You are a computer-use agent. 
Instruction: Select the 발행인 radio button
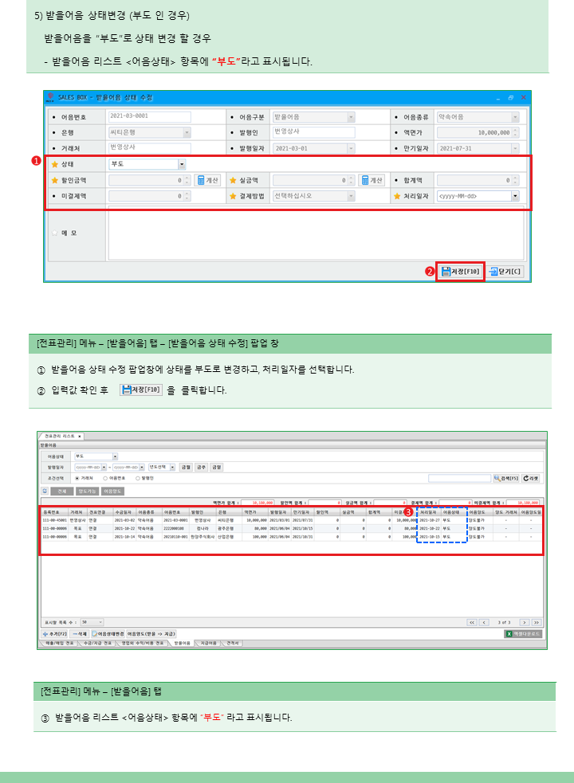pyautogui.click(x=137, y=478)
